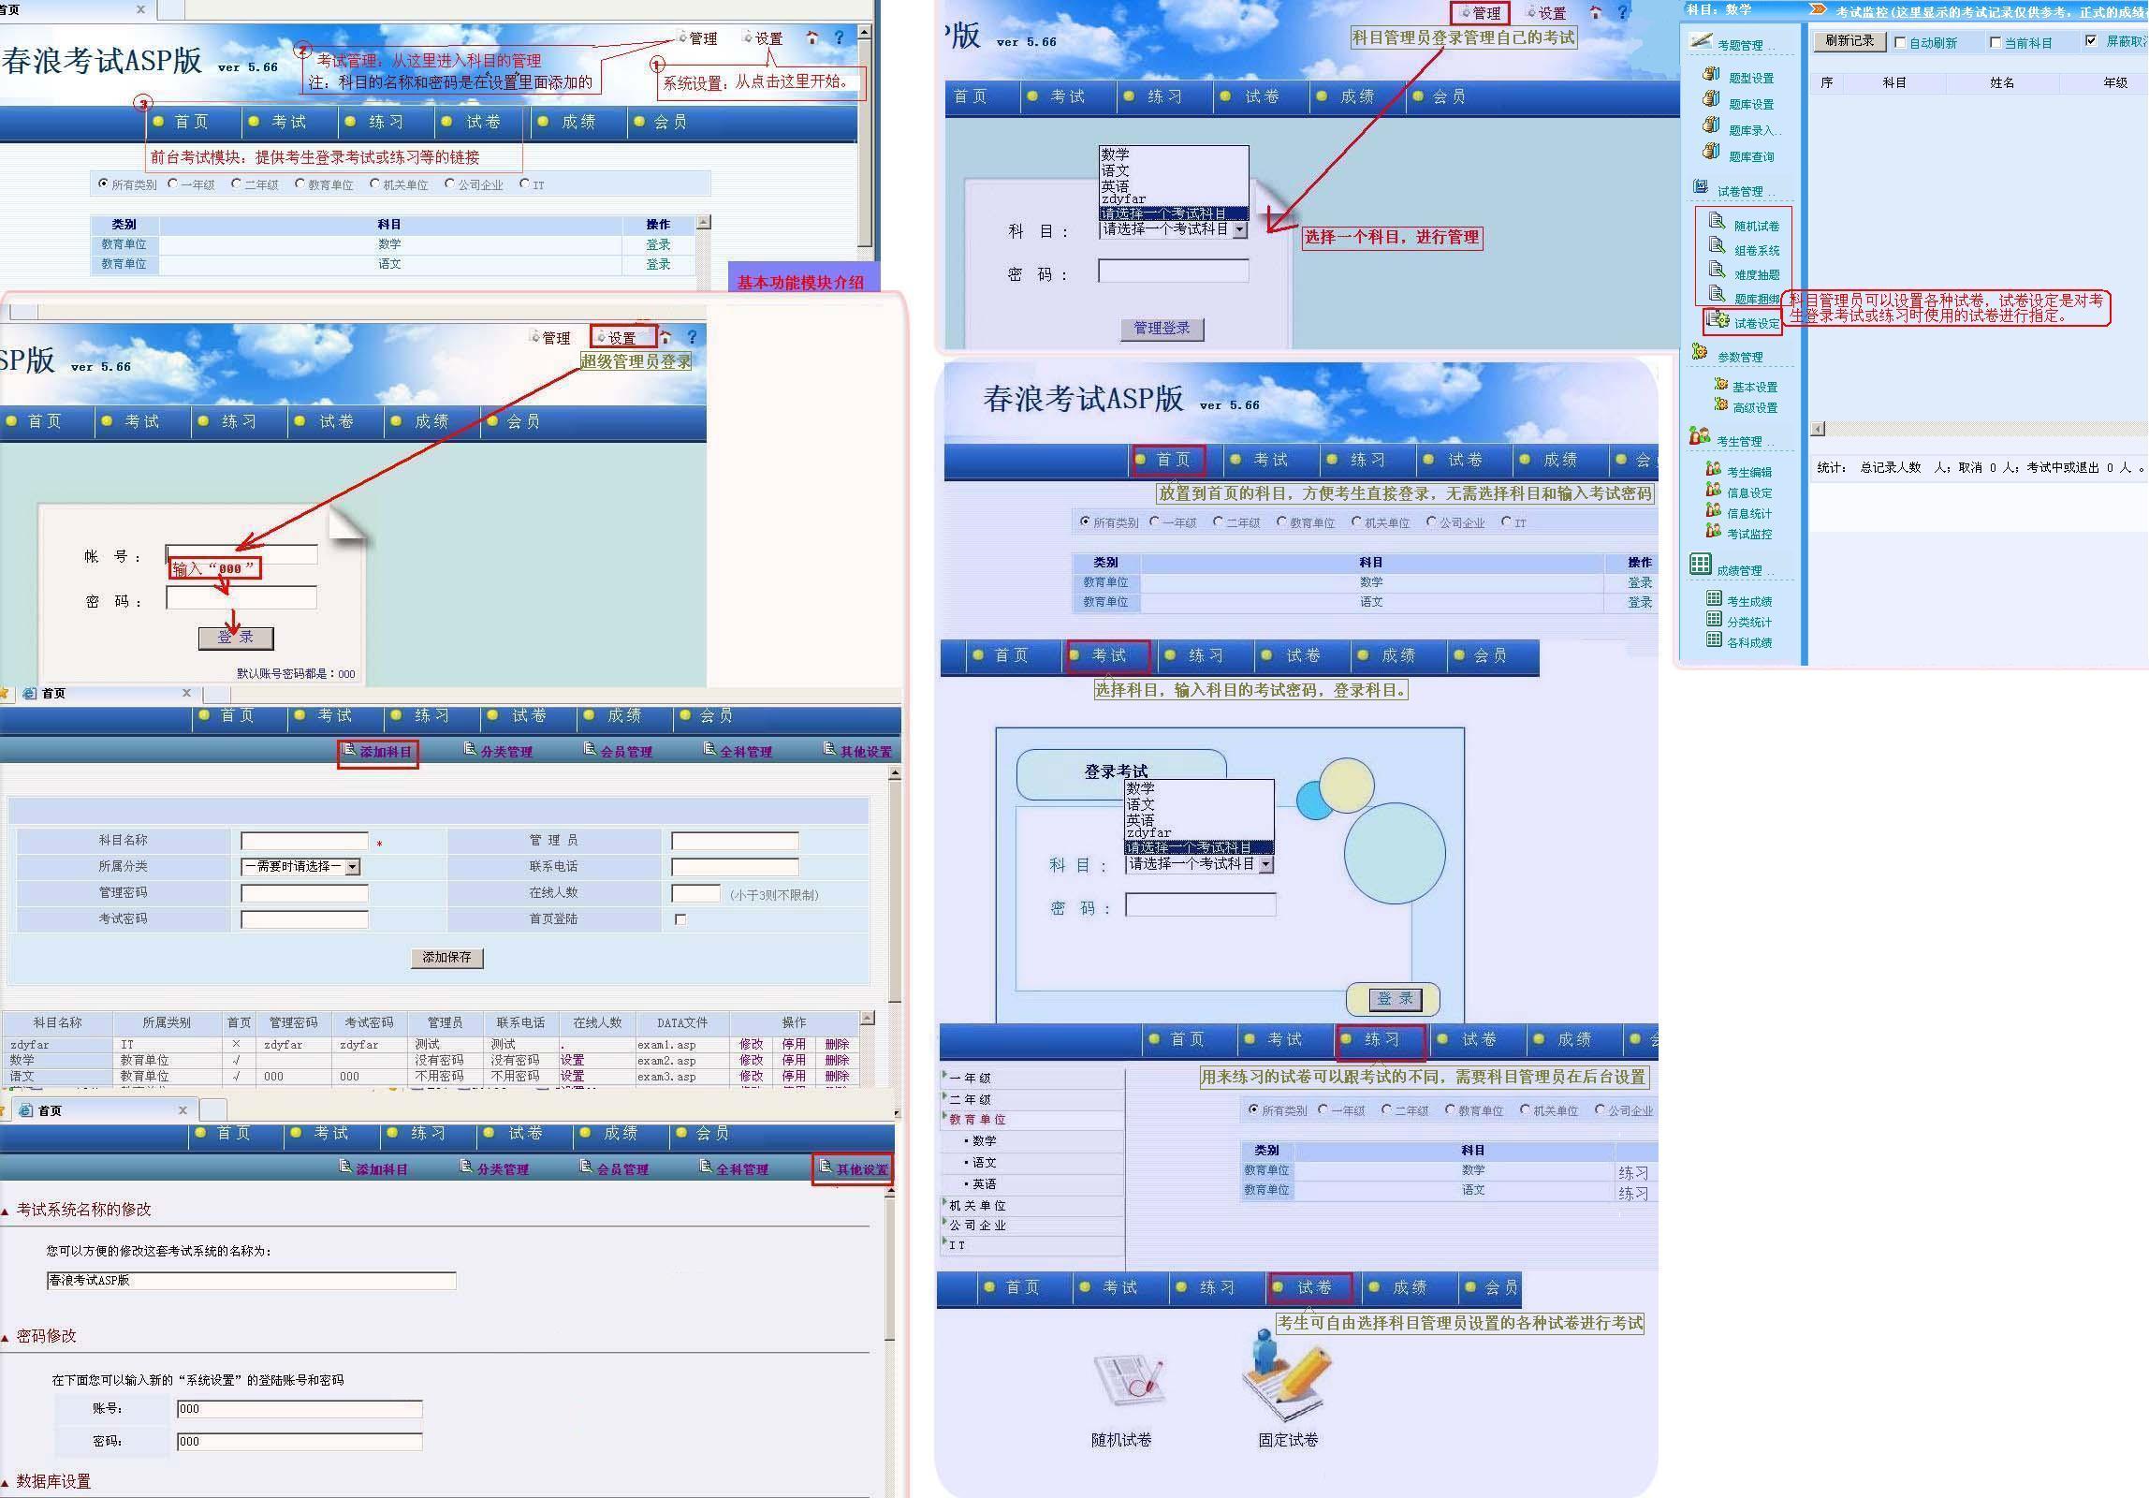
Task: Open the 所属分类 dropdown in the subject form
Action: (x=300, y=867)
